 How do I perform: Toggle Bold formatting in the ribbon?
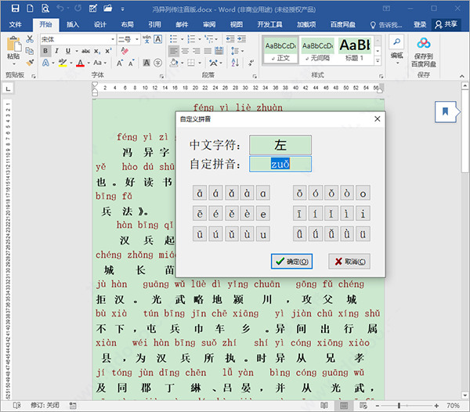[45, 51]
